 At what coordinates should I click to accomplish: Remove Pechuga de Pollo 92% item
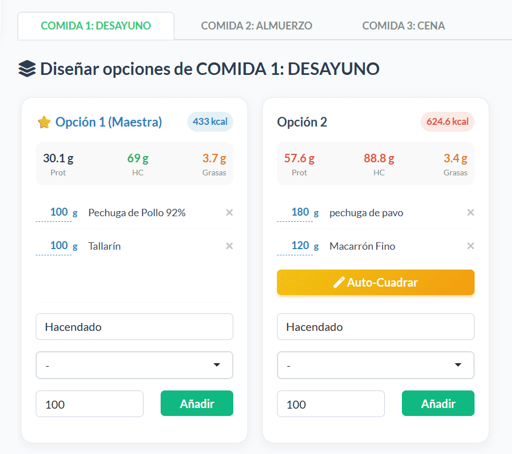point(229,212)
